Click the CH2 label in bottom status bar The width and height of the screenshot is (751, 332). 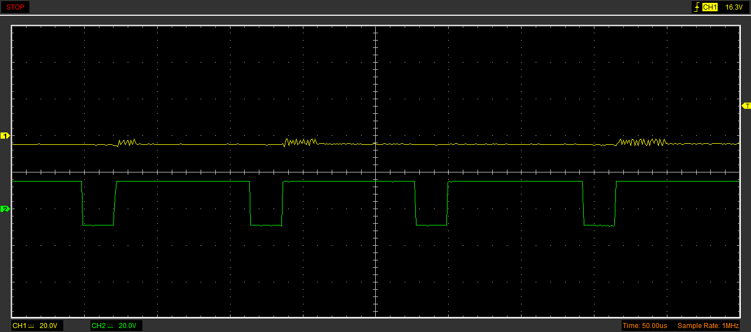coord(98,326)
